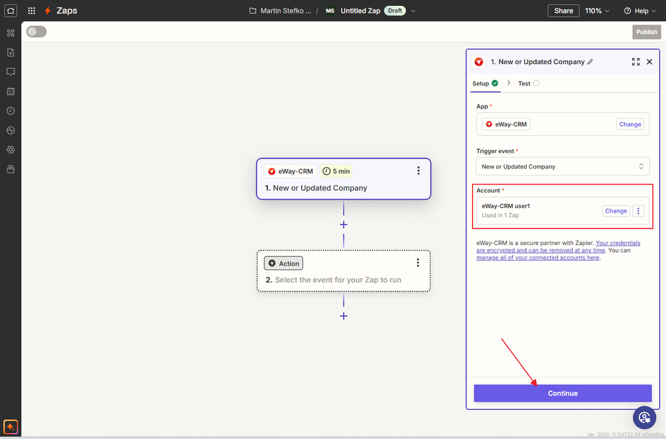This screenshot has width=666, height=439.
Task: Toggle the Zap on/off switch
Action: pyautogui.click(x=37, y=32)
